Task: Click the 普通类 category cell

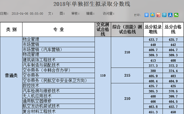Action: pos(11,76)
